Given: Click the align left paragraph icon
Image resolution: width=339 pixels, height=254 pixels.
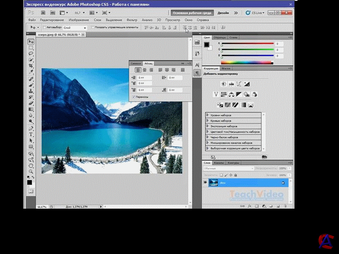Looking at the screenshot, I should click(x=138, y=70).
